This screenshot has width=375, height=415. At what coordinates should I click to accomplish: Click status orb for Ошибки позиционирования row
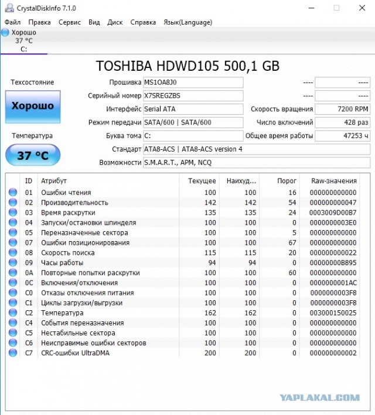click(13, 242)
